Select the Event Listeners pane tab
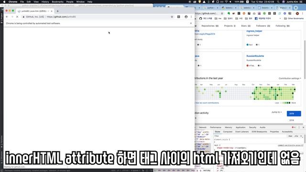306x172 pixels. 242,132
